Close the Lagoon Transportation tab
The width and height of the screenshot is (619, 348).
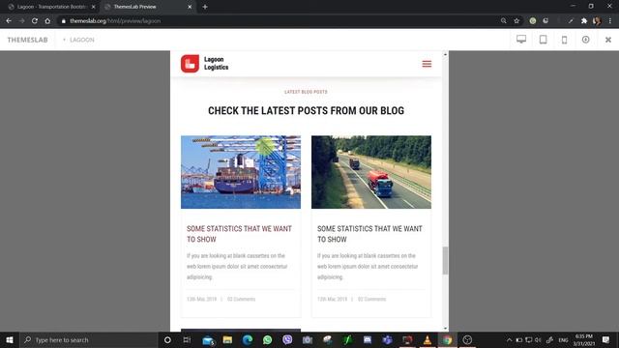coord(93,7)
